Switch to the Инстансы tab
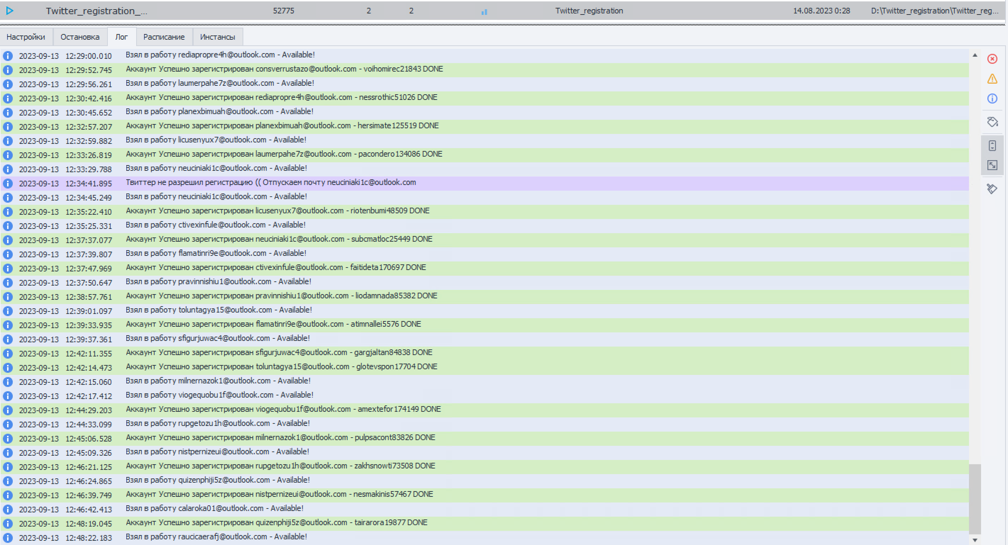1008x545 pixels. click(x=217, y=37)
